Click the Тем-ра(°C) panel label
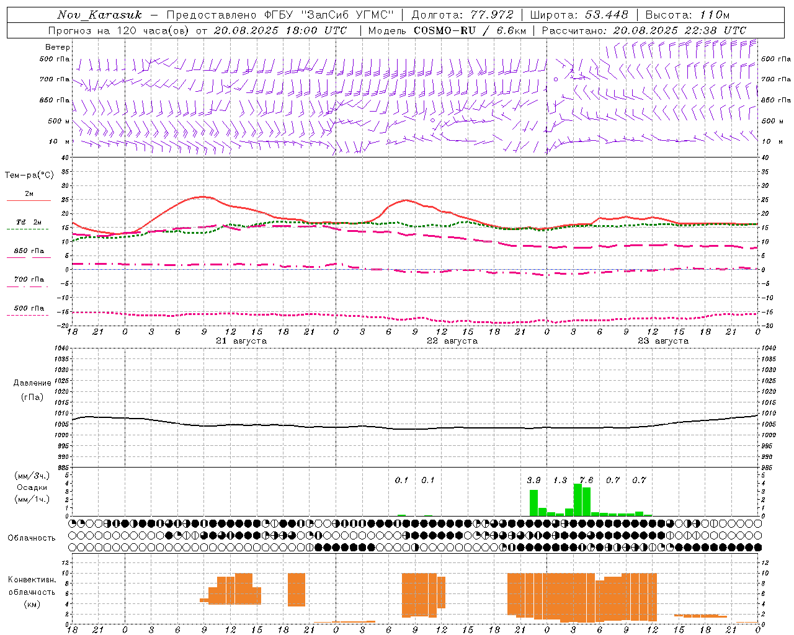Image resolution: width=794 pixels, height=635 pixels. [x=29, y=175]
